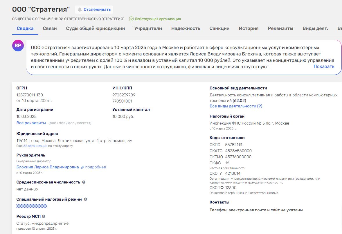The image size is (342, 234).
Task: Open the Надежность tab
Action: (186, 28)
